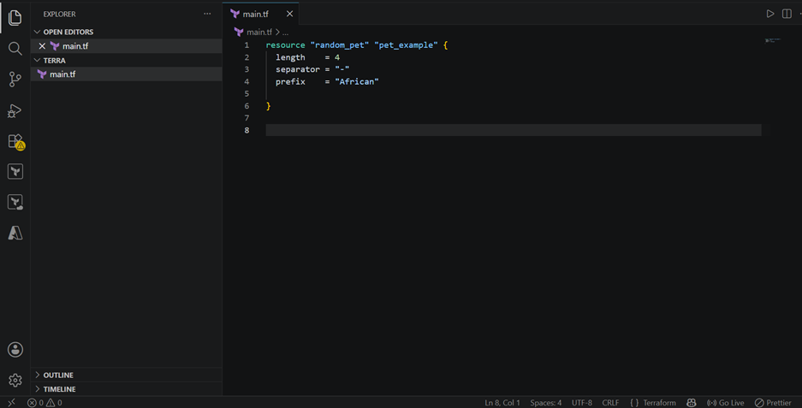The height and width of the screenshot is (408, 802).
Task: Open the Source Control view
Action: pyautogui.click(x=15, y=80)
